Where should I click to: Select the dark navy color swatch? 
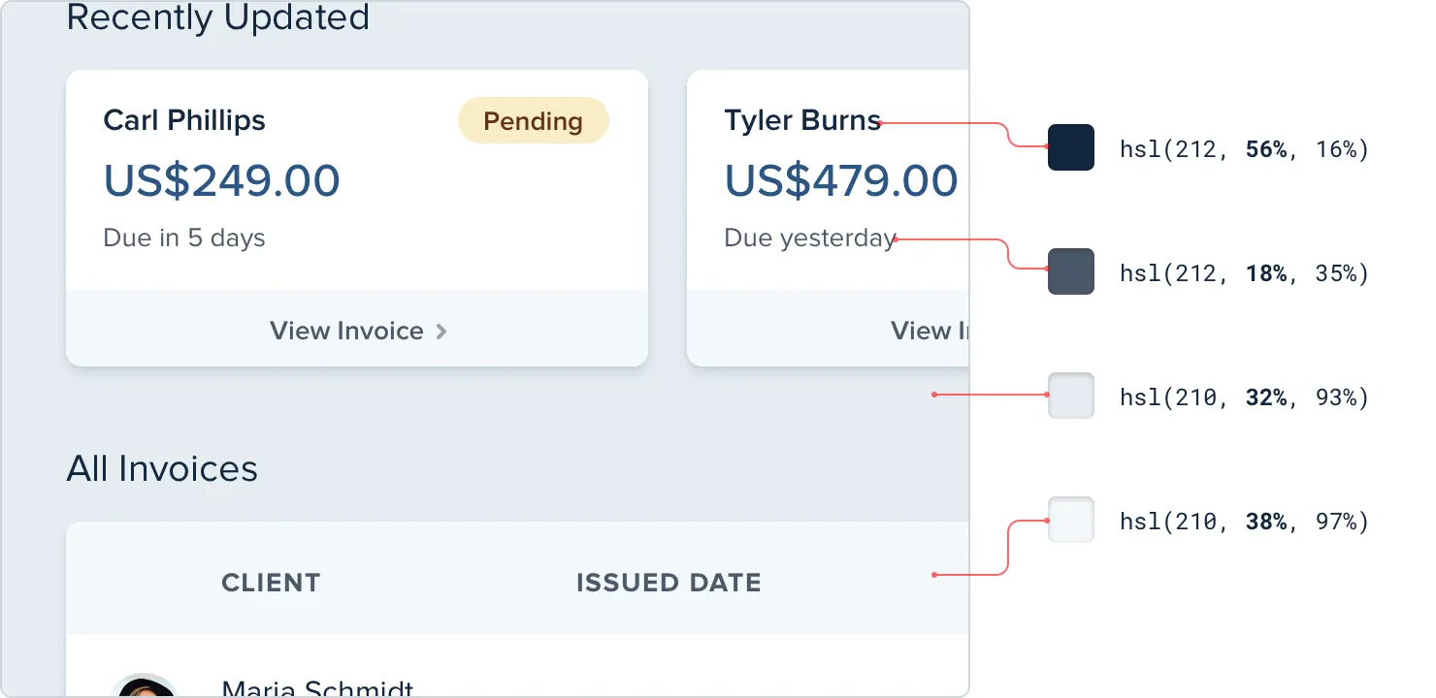click(x=1070, y=147)
